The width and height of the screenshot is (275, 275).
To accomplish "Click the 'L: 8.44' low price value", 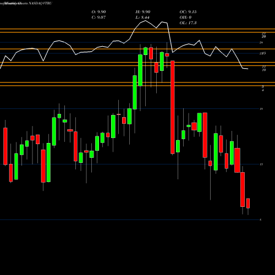I will click(142, 18).
